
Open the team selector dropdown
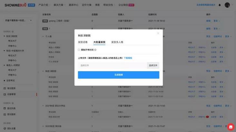pyautogui.click(x=18, y=20)
